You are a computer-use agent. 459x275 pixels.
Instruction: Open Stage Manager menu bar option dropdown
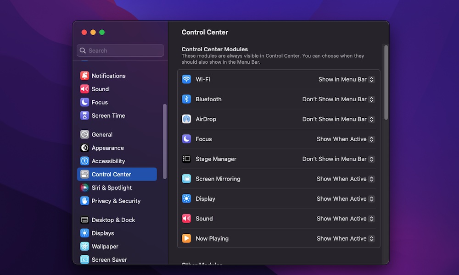click(338, 159)
